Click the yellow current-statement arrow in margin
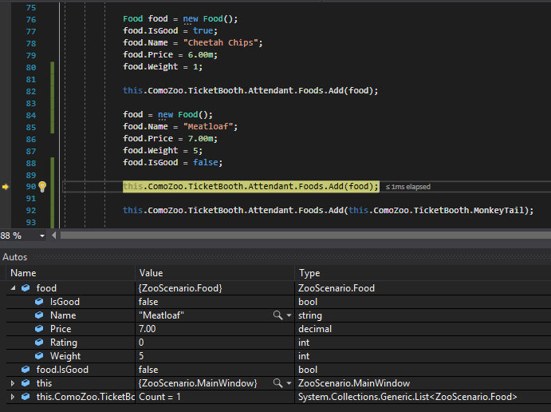The image size is (551, 412). click(6, 187)
